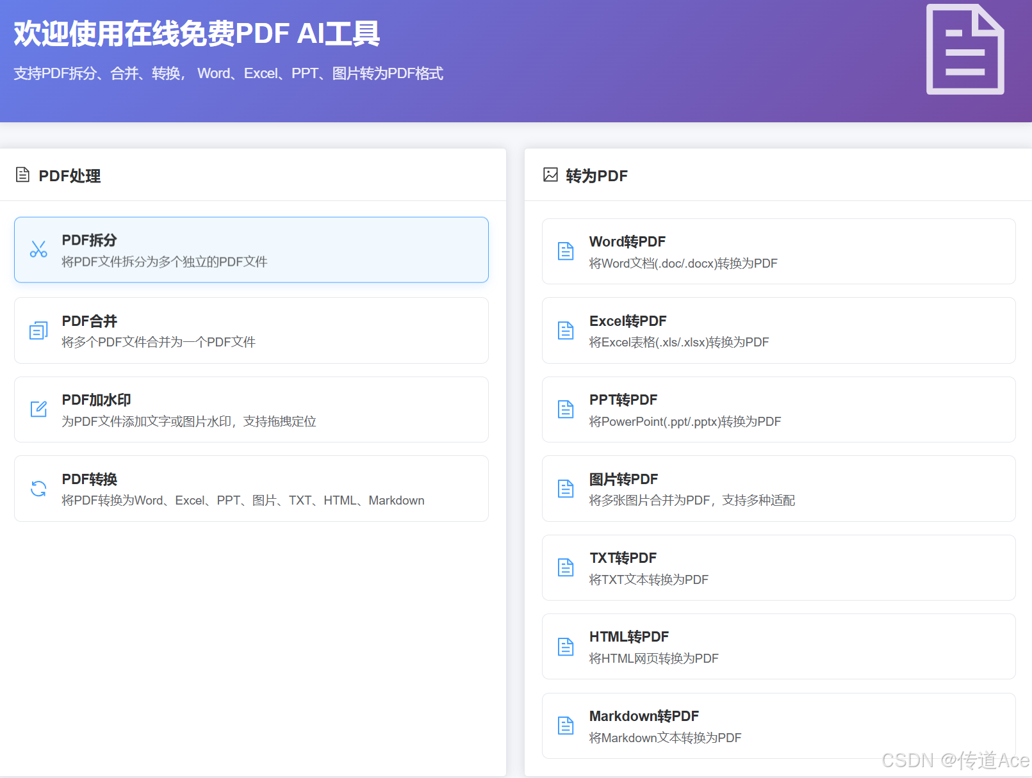Click the description 将PDF文件拆分为多个独立的PDF文件

(x=164, y=261)
